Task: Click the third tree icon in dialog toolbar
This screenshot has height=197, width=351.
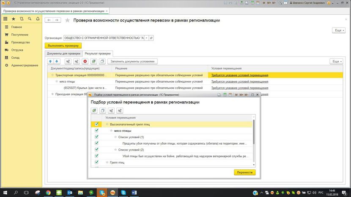Action: pos(111,111)
